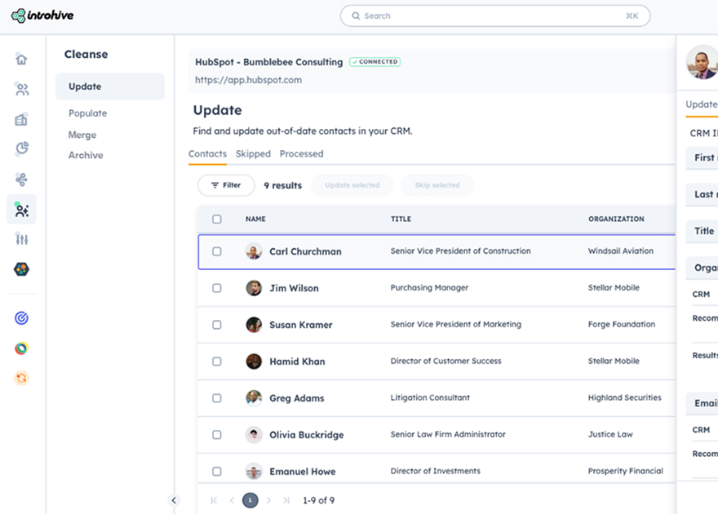Select all contacts with the header checkbox
718x514 pixels.
(216, 219)
